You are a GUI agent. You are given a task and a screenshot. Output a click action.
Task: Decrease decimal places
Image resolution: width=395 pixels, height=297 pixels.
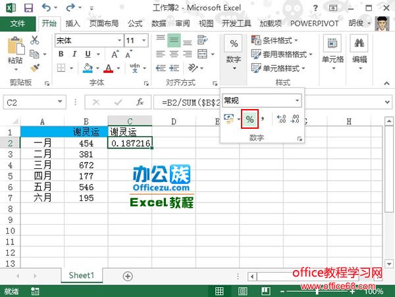tap(295, 119)
